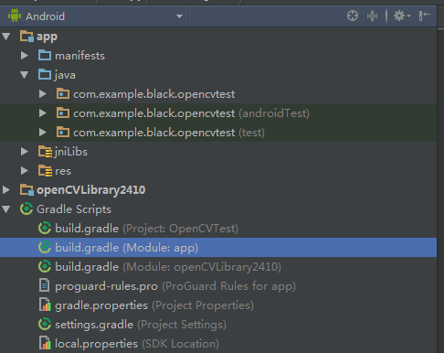Select the manifests tree item
Screen dimensions: 444x353
79,56
